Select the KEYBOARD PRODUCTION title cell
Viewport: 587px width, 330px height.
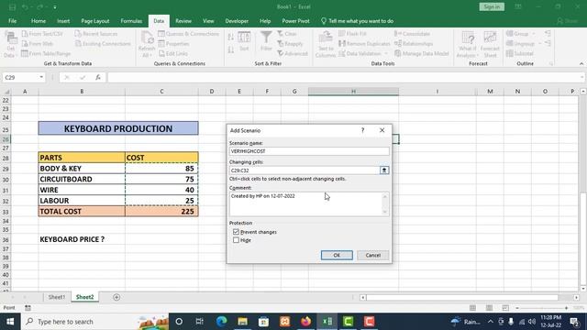click(118, 128)
